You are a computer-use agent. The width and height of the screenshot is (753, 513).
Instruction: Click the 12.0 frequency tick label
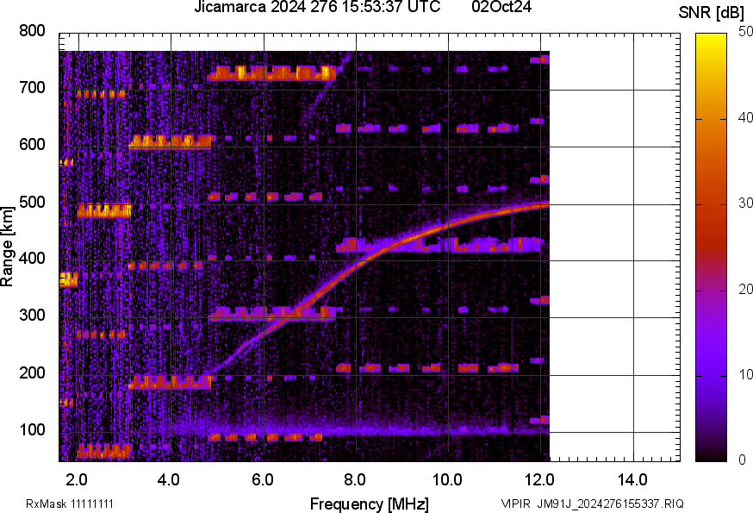click(540, 479)
